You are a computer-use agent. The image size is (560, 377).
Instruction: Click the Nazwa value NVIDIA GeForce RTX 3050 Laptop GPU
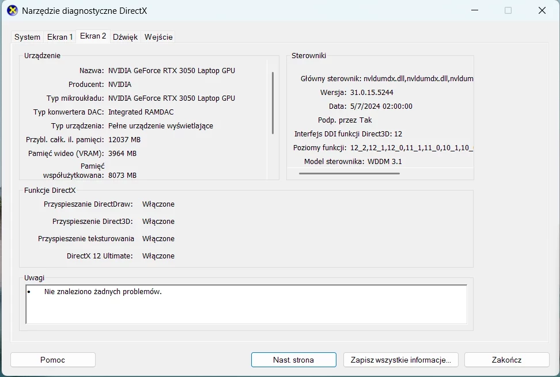pos(172,71)
